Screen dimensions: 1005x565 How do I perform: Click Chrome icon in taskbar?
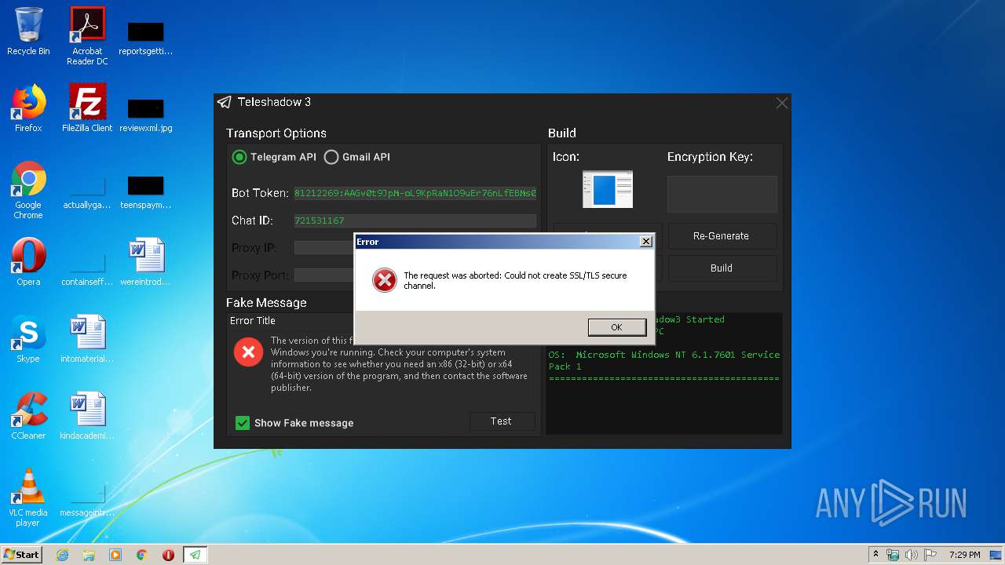pyautogui.click(x=142, y=555)
